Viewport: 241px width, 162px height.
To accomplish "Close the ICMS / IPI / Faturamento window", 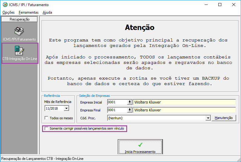I will click(x=234, y=5).
